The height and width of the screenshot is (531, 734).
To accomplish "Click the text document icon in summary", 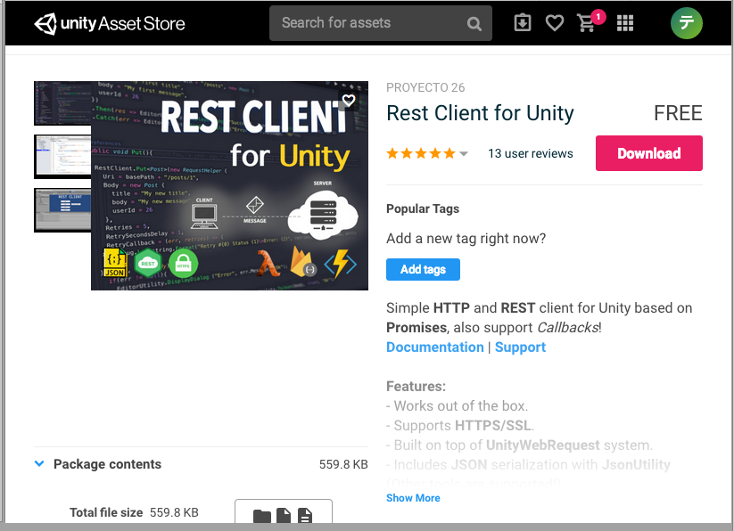I will tap(305, 516).
